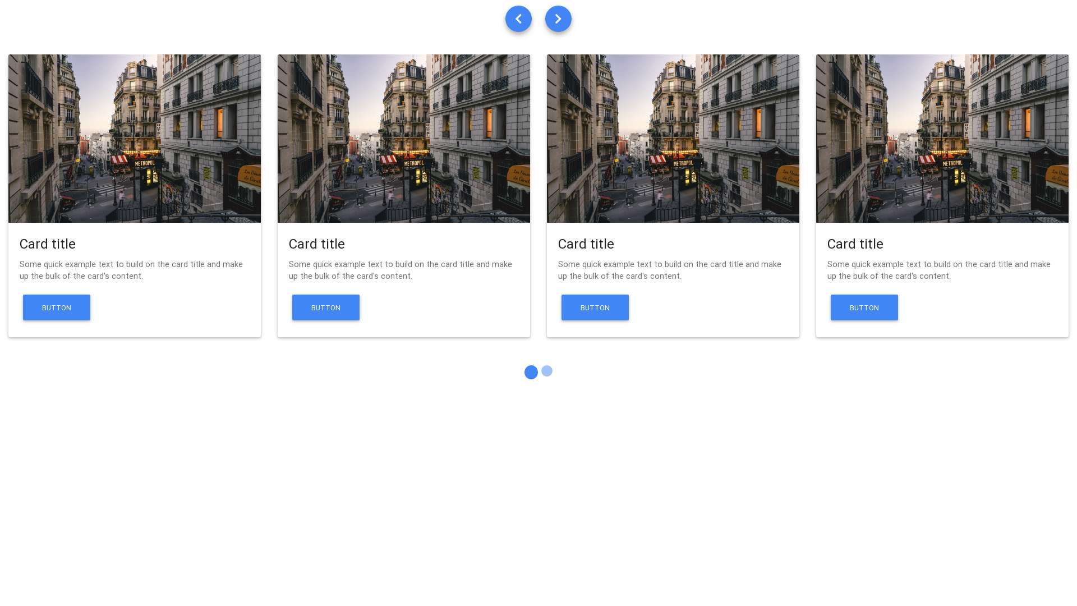Select the first carousel indicator dot
This screenshot has height=606, width=1077.
coord(531,373)
